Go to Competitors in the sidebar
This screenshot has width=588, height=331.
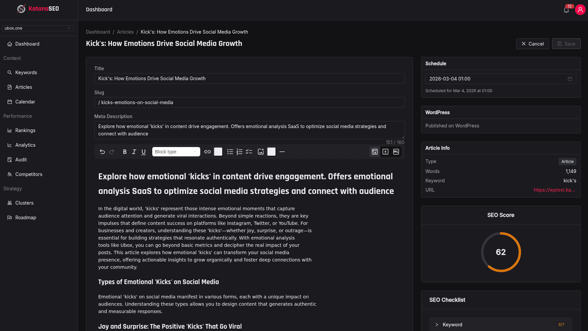pos(29,174)
